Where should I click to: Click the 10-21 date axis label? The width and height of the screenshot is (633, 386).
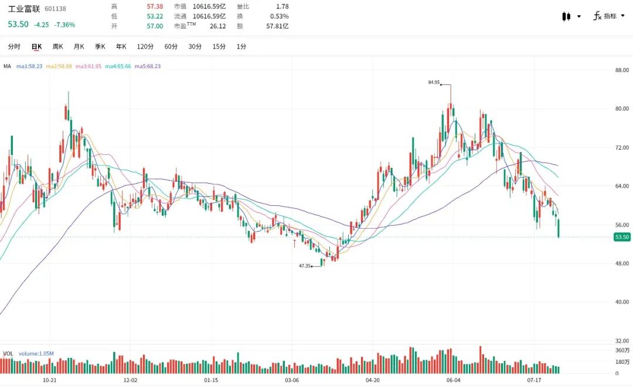[50, 380]
